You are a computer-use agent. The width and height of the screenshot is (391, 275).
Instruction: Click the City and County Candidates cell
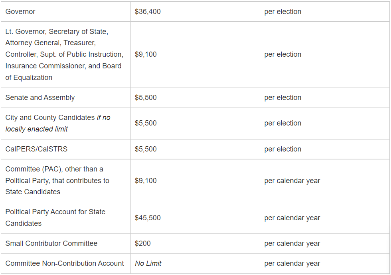coord(58,123)
